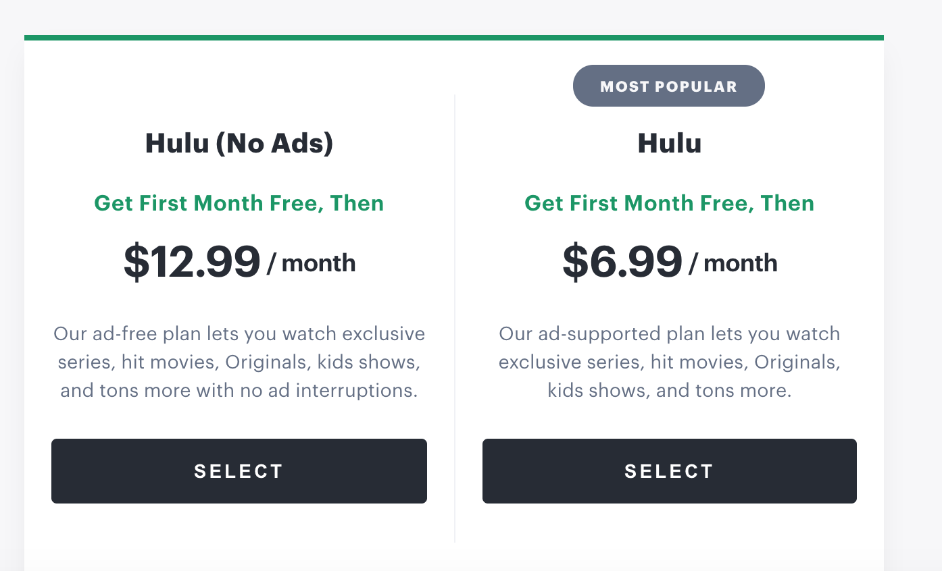The width and height of the screenshot is (942, 571).
Task: Click the vertical divider between the two plans
Action: pos(455,317)
